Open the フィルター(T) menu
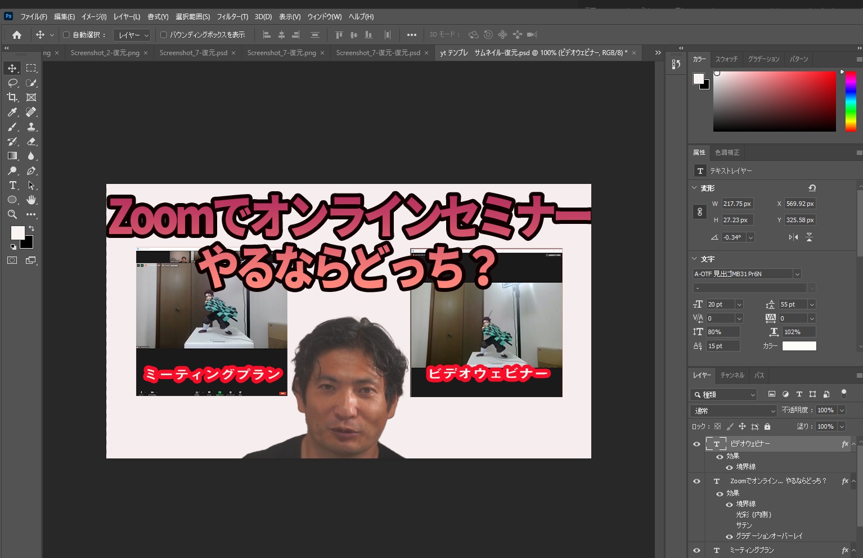The width and height of the screenshot is (863, 558). [x=232, y=17]
